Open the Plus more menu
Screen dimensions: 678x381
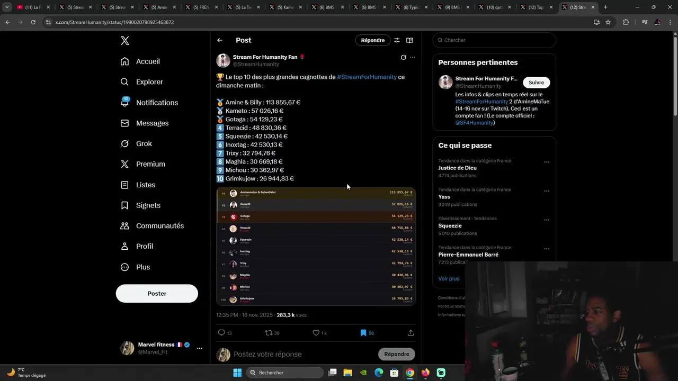pyautogui.click(x=135, y=267)
